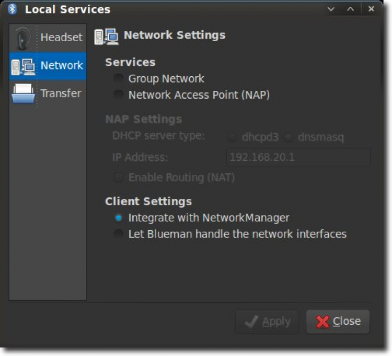Click the checkmark icon on Apply
Image resolution: width=392 pixels, height=356 pixels.
coord(251,322)
